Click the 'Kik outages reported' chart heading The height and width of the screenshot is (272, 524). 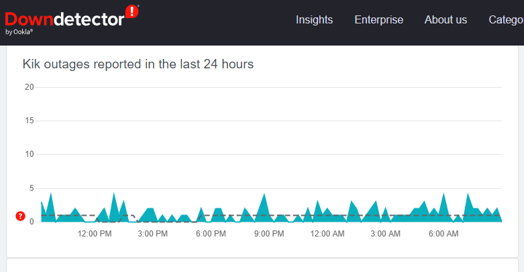pyautogui.click(x=138, y=64)
